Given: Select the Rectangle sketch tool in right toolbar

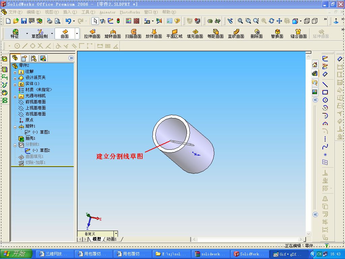Looking at the screenshot, I should pyautogui.click(x=325, y=92).
